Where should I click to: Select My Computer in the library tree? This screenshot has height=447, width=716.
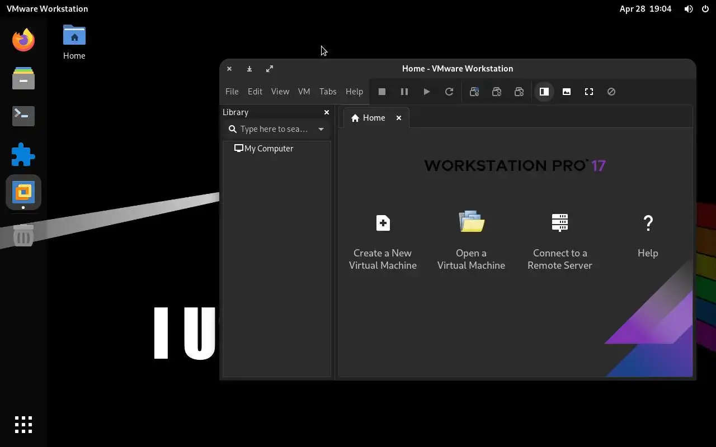click(263, 149)
